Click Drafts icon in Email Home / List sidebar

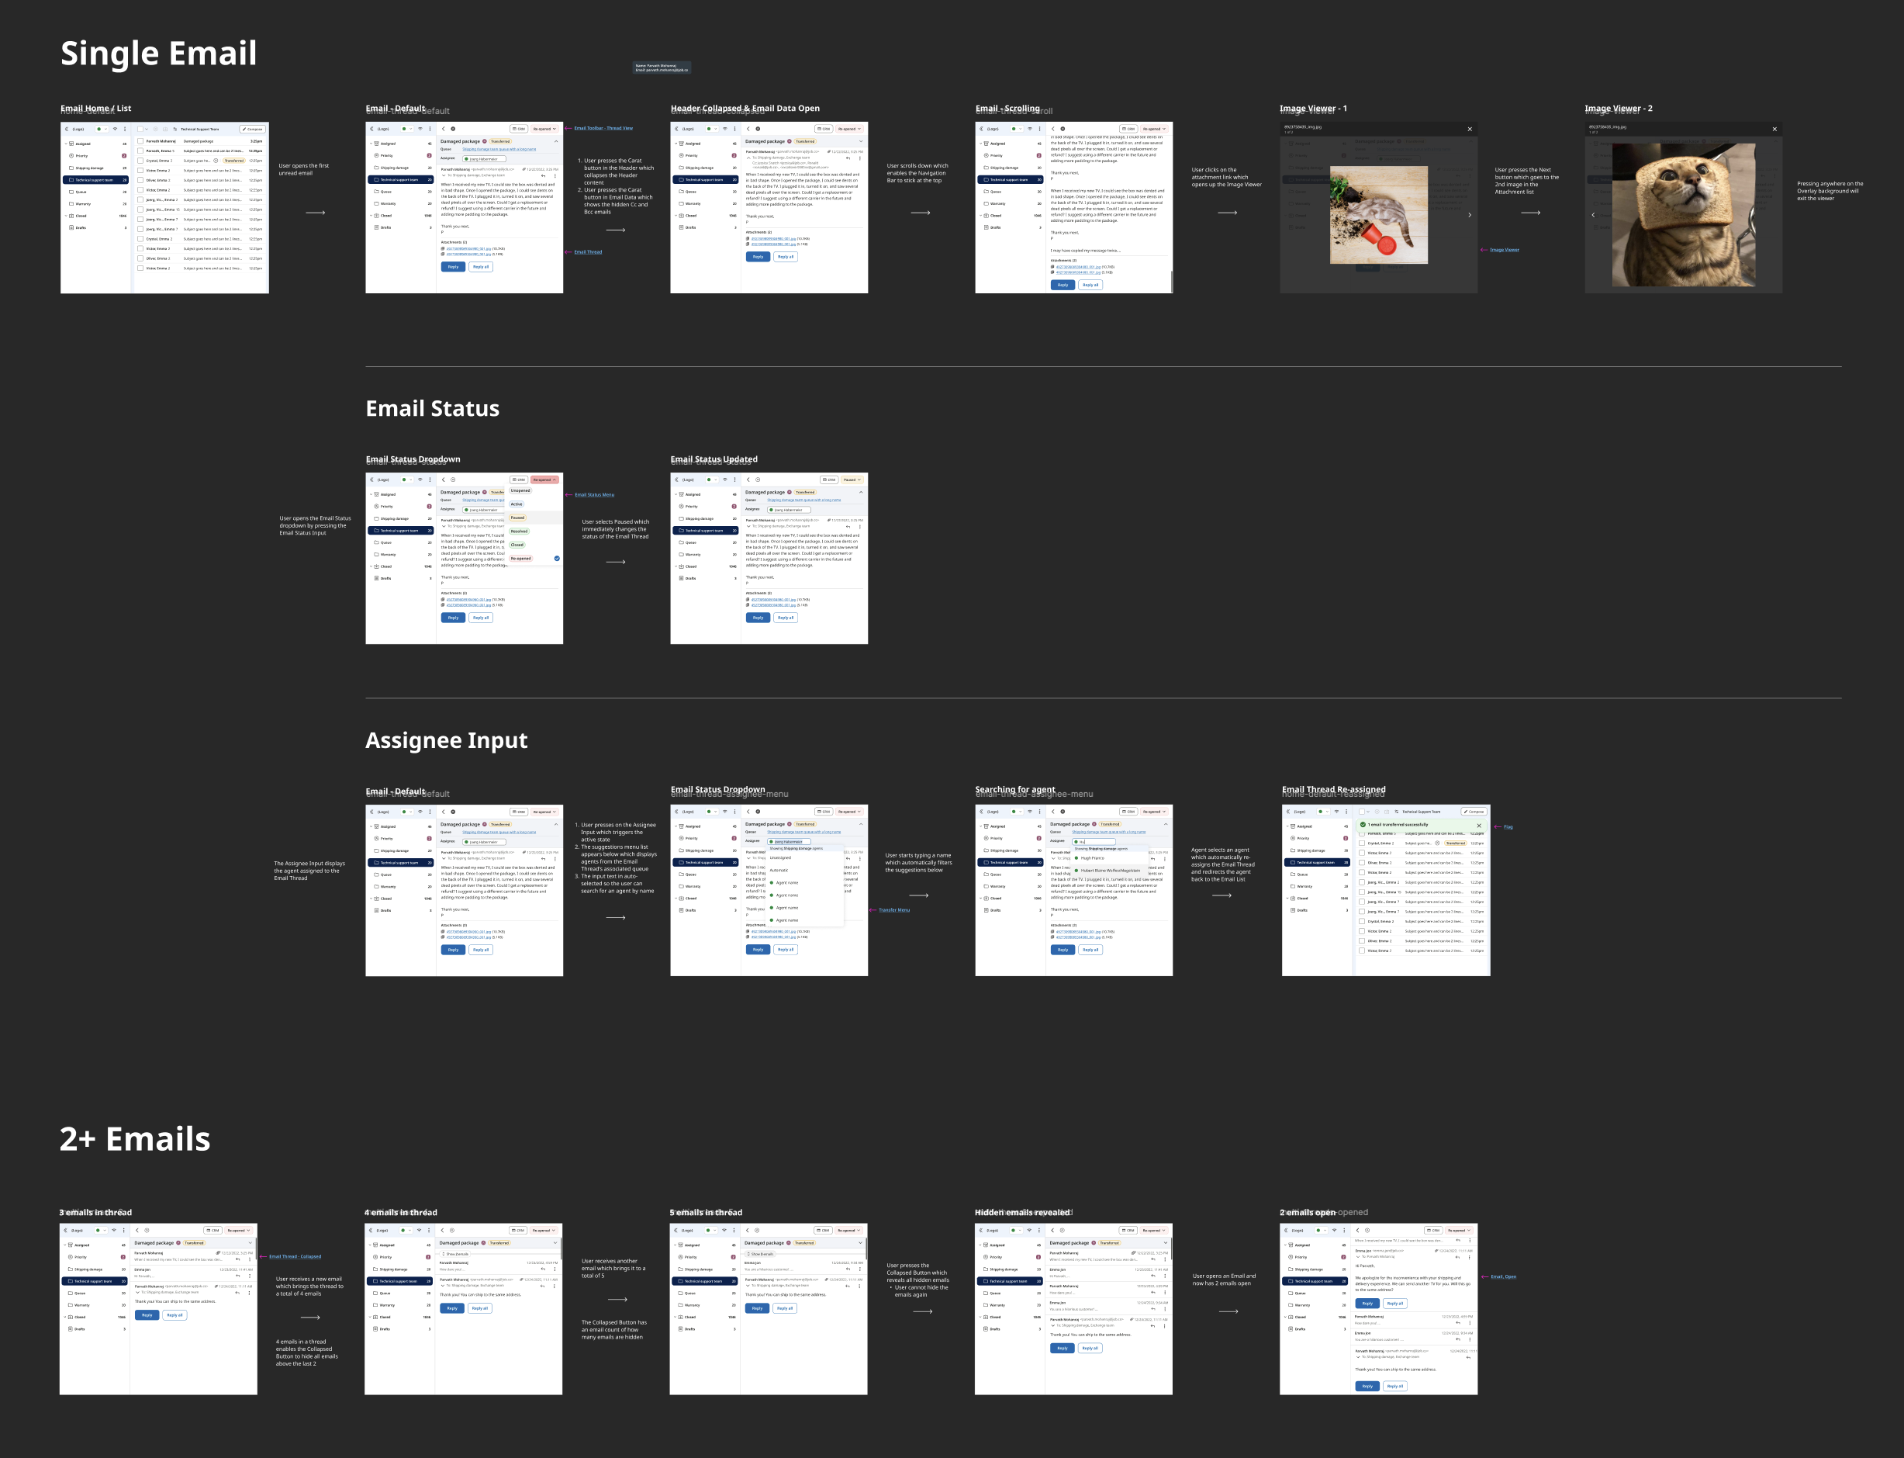click(x=71, y=228)
